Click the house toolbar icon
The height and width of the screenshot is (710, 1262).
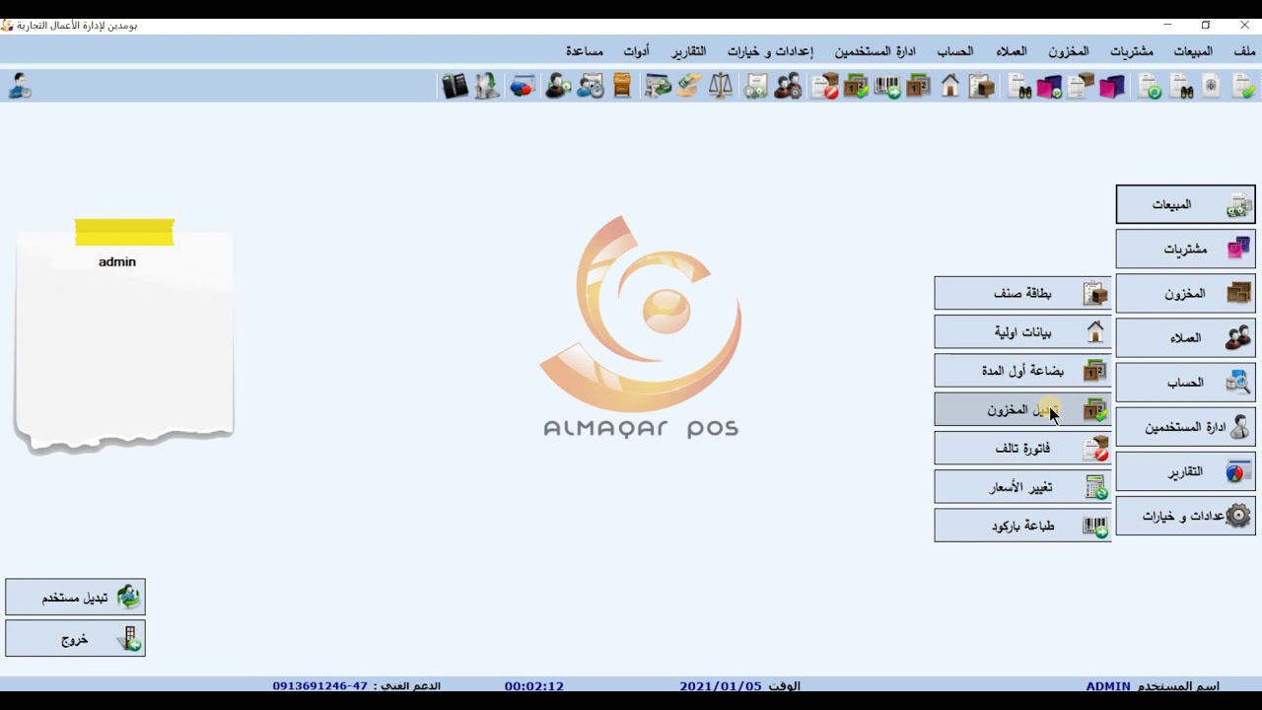pos(950,87)
